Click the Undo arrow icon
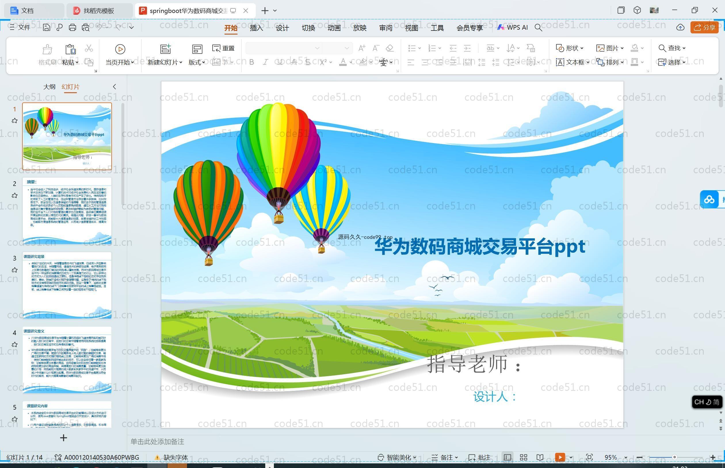The image size is (725, 468). pyautogui.click(x=100, y=27)
